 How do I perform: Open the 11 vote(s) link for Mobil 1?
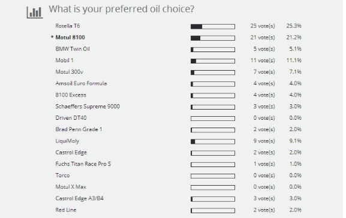[263, 60]
